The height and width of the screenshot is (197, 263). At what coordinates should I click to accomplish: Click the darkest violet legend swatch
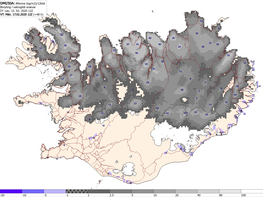pos(11,191)
